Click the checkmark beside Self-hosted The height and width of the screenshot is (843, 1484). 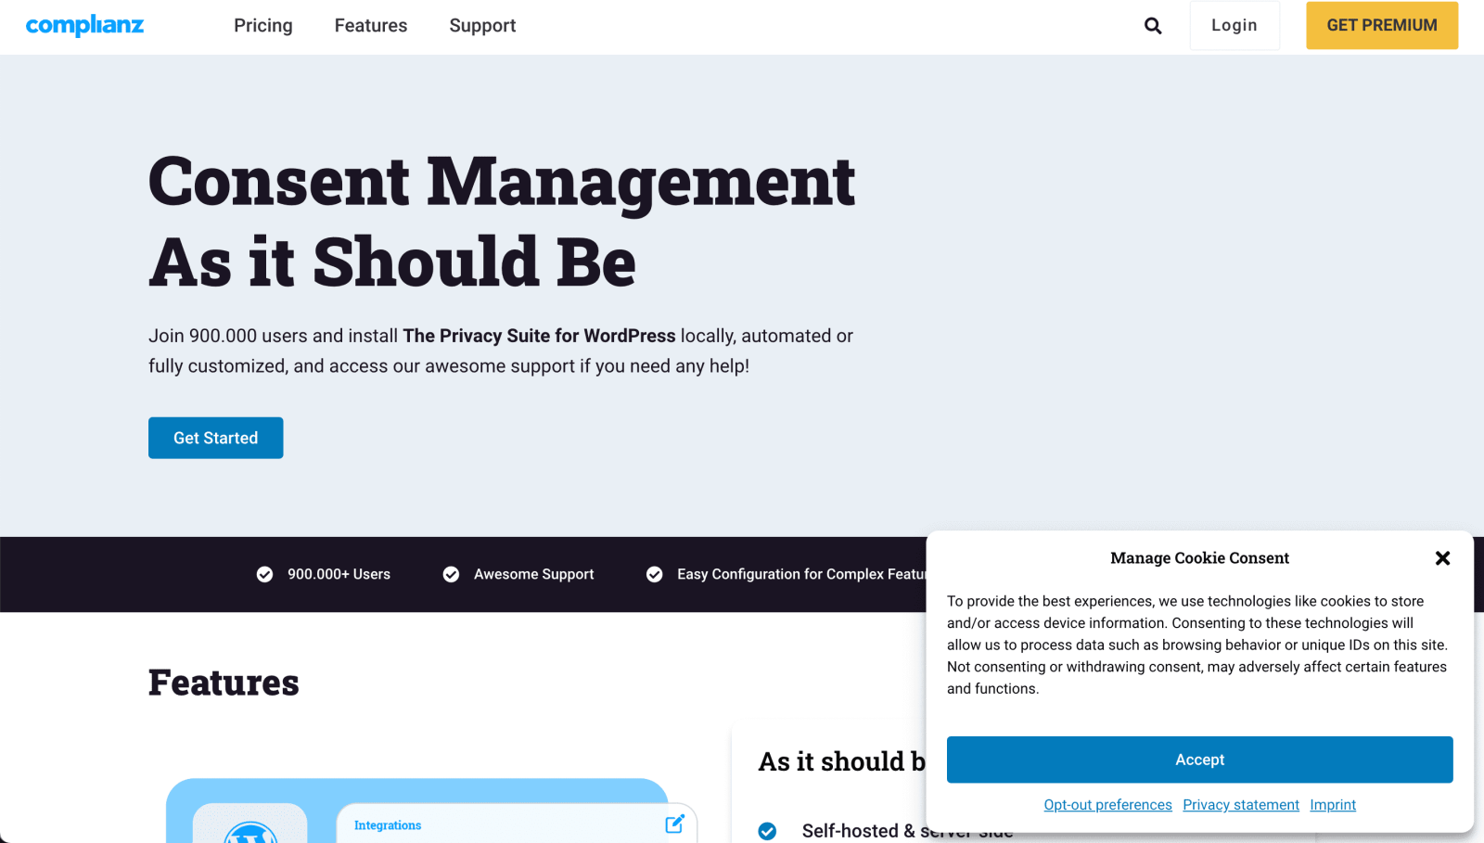tap(767, 831)
